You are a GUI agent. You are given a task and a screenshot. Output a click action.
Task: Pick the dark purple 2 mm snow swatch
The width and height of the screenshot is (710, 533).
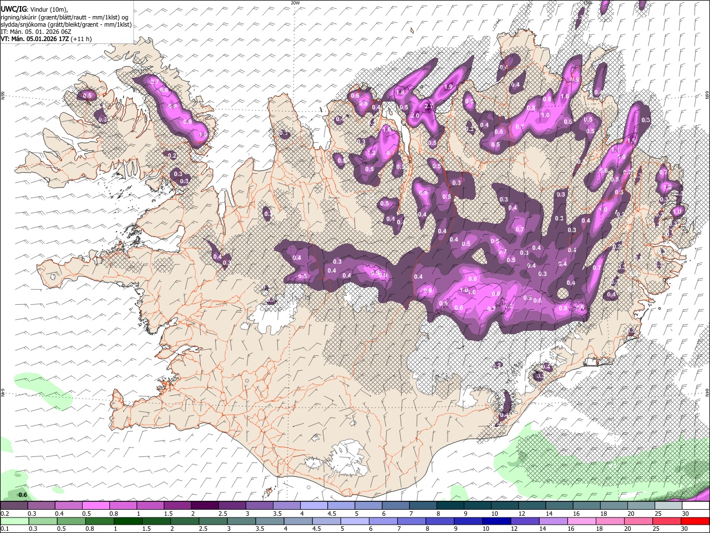(x=205, y=506)
